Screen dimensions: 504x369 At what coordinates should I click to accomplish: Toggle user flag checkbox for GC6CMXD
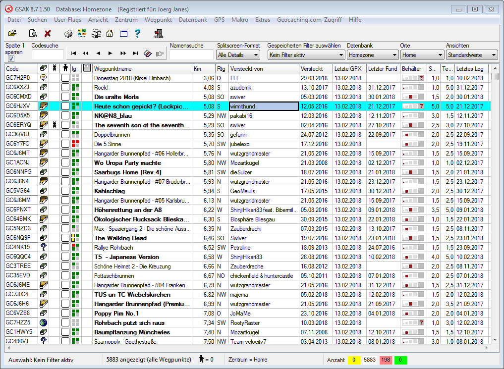tap(65, 97)
